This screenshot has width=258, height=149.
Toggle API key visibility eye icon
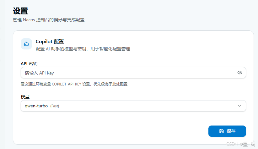239,73
